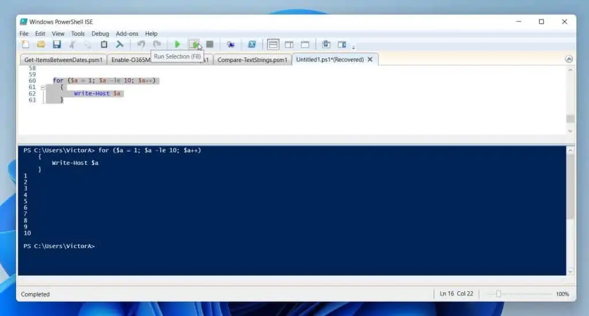This screenshot has height=316, width=589.
Task: Click the Open folder icon
Action: click(41, 44)
